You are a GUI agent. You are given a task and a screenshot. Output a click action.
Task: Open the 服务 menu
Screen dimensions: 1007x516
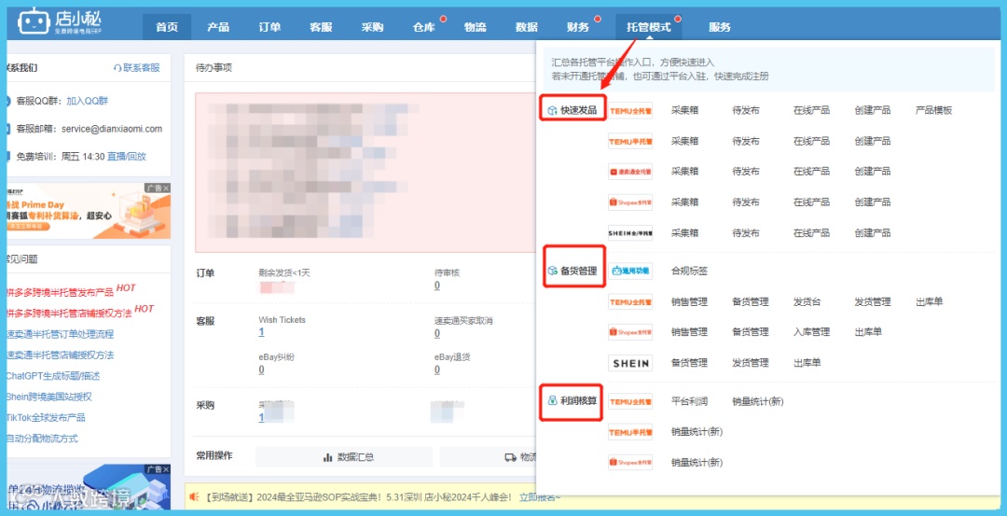tap(719, 27)
